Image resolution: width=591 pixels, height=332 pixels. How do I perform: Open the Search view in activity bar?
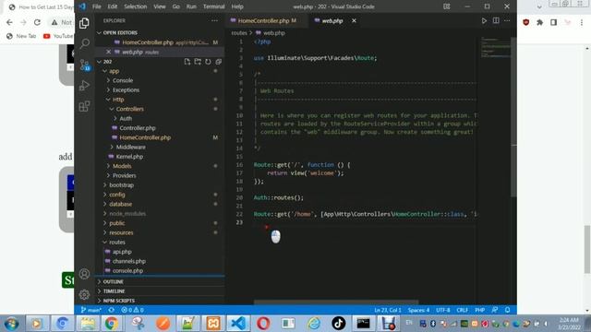pyautogui.click(x=84, y=43)
